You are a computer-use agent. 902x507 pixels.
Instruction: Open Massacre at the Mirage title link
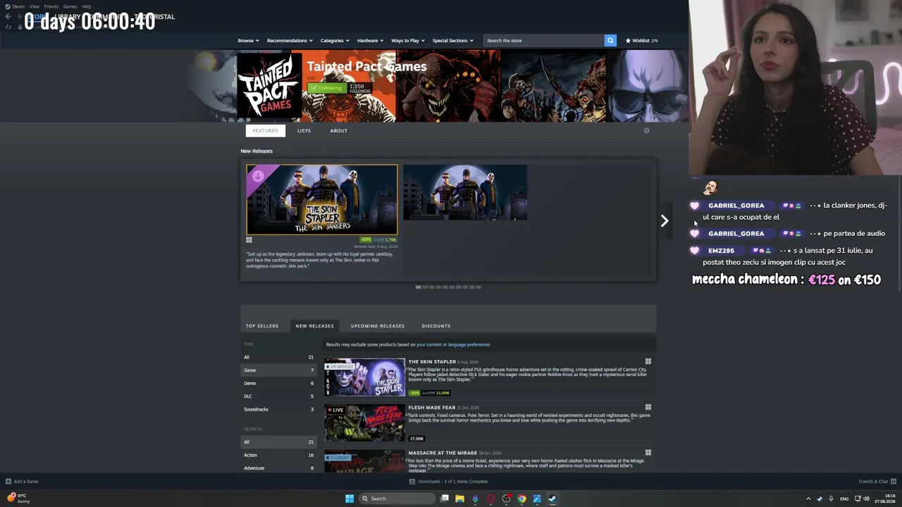pyautogui.click(x=442, y=453)
